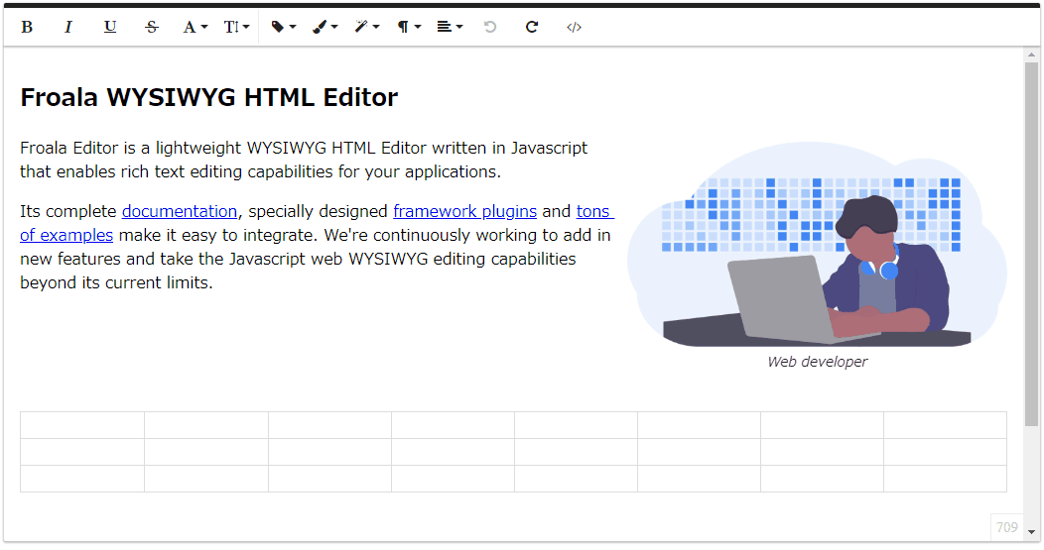Switch to HTML code view
This screenshot has width=1044, height=550.
coord(574,27)
